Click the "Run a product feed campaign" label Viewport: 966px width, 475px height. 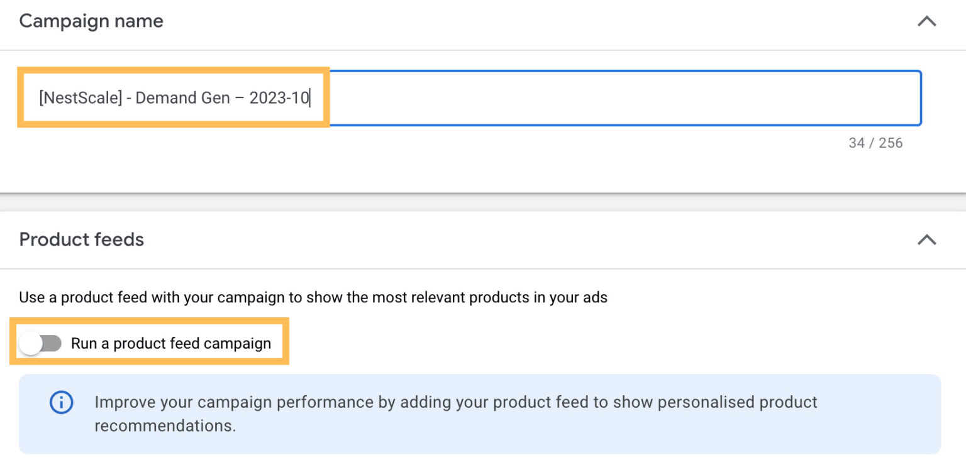tap(170, 344)
